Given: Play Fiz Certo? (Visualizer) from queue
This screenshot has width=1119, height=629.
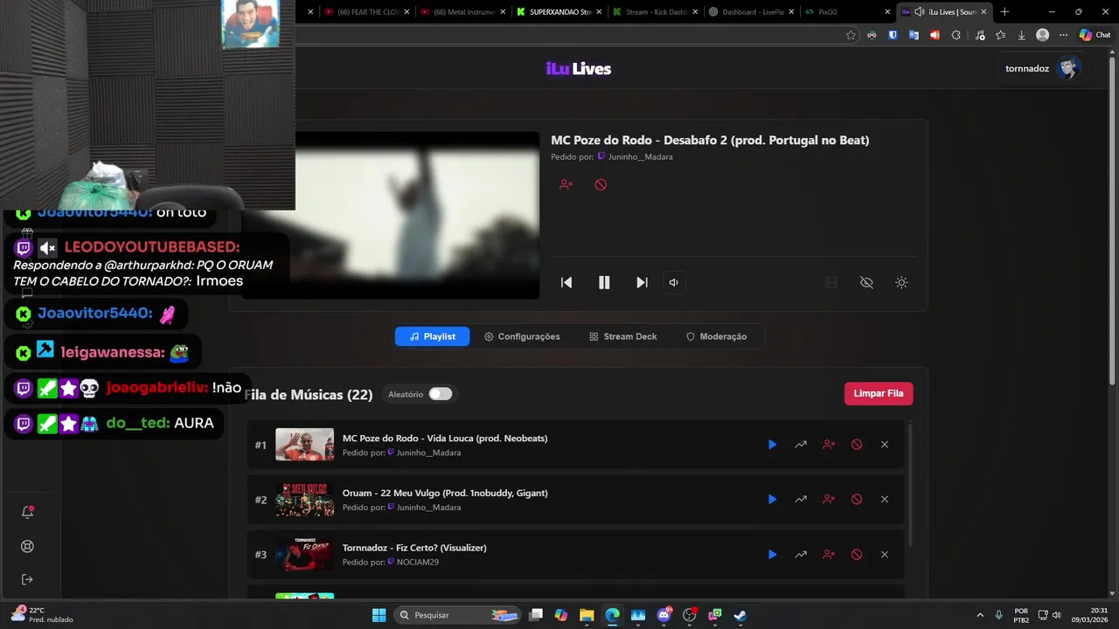Looking at the screenshot, I should point(772,555).
